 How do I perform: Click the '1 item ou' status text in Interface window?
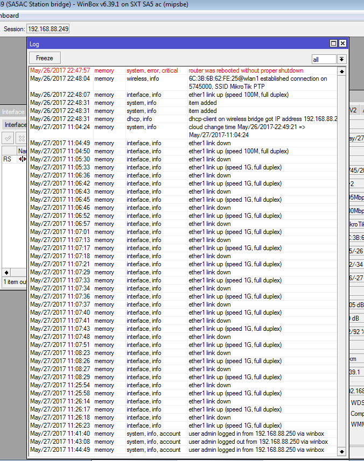point(15,282)
